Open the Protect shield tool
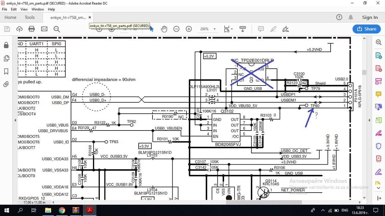This screenshot has height=216, width=385. point(378,146)
